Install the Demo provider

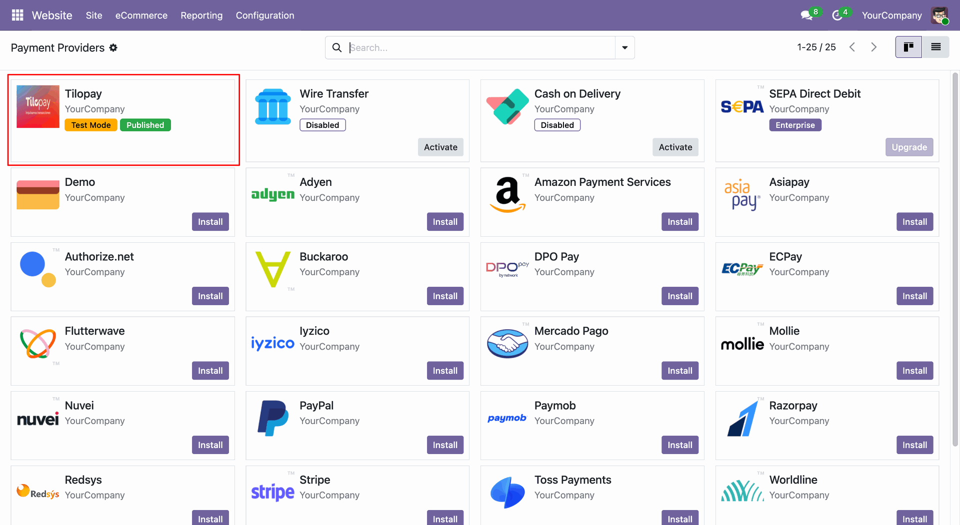[210, 221]
